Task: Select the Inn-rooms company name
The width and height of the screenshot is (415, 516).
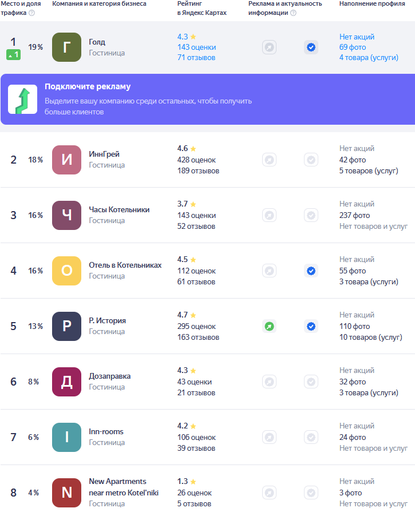Action: point(106,432)
